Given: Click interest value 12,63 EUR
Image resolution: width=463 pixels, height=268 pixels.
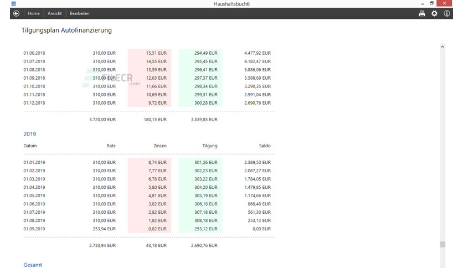Looking at the screenshot, I should (x=156, y=78).
